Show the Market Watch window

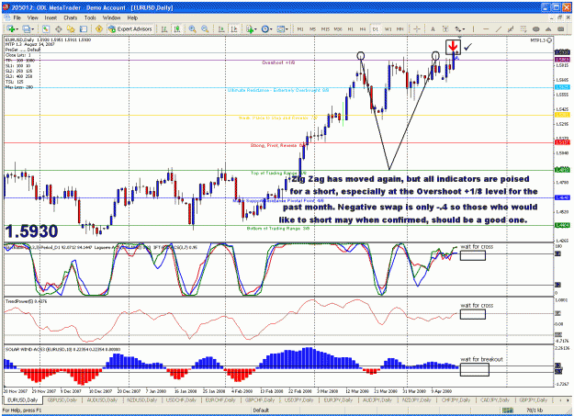[45, 29]
